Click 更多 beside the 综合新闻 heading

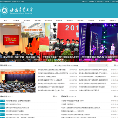116,65
